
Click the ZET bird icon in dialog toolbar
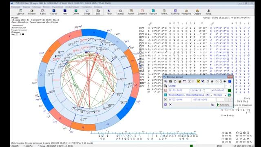click(203, 81)
